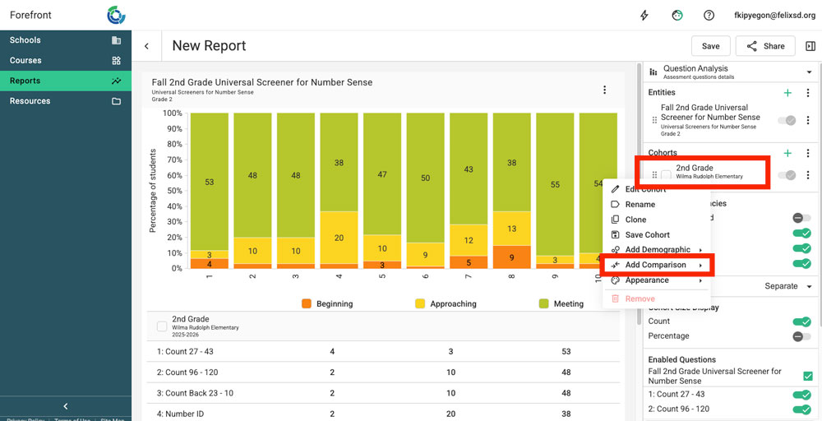Open the help question mark icon
The height and width of the screenshot is (421, 822).
pyautogui.click(x=709, y=15)
